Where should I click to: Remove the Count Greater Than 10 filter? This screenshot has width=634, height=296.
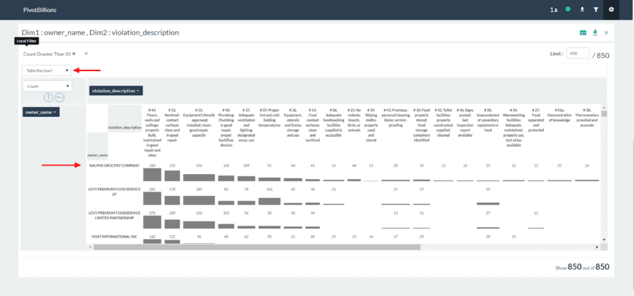tap(74, 54)
